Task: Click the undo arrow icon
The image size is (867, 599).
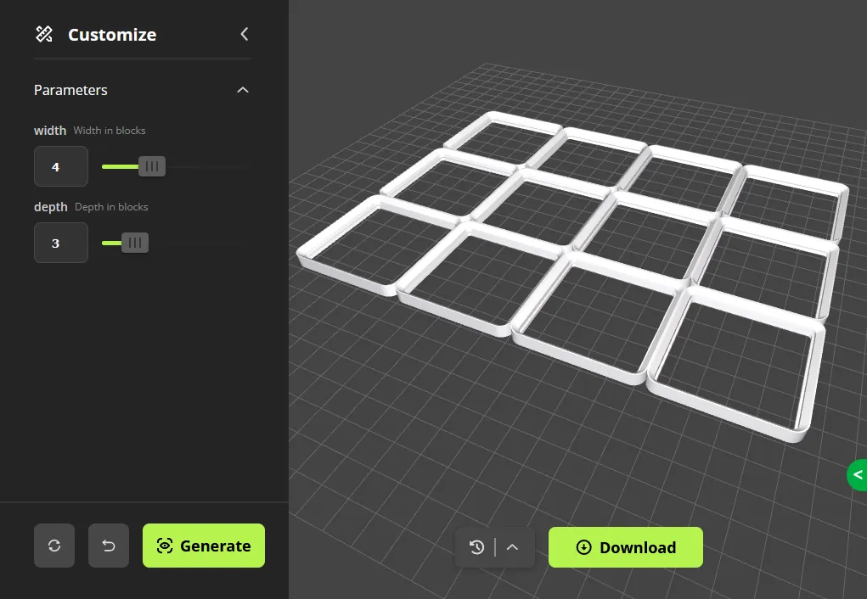Action: 108,546
